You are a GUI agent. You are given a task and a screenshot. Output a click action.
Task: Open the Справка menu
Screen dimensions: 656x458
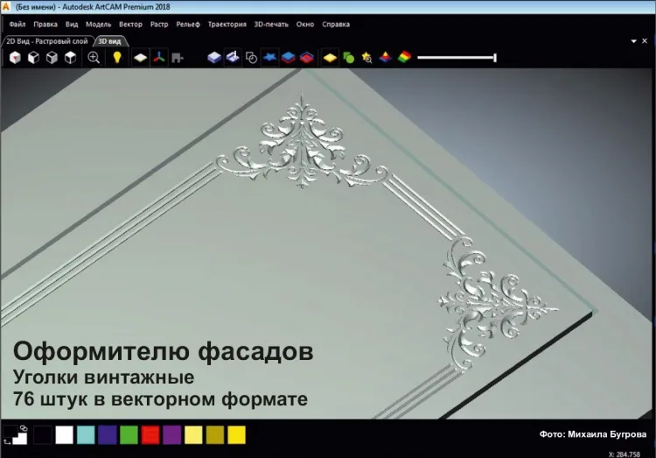point(336,25)
